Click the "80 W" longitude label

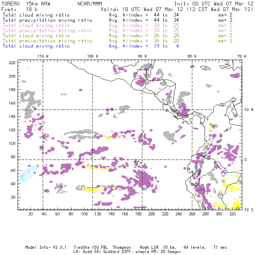192,56
